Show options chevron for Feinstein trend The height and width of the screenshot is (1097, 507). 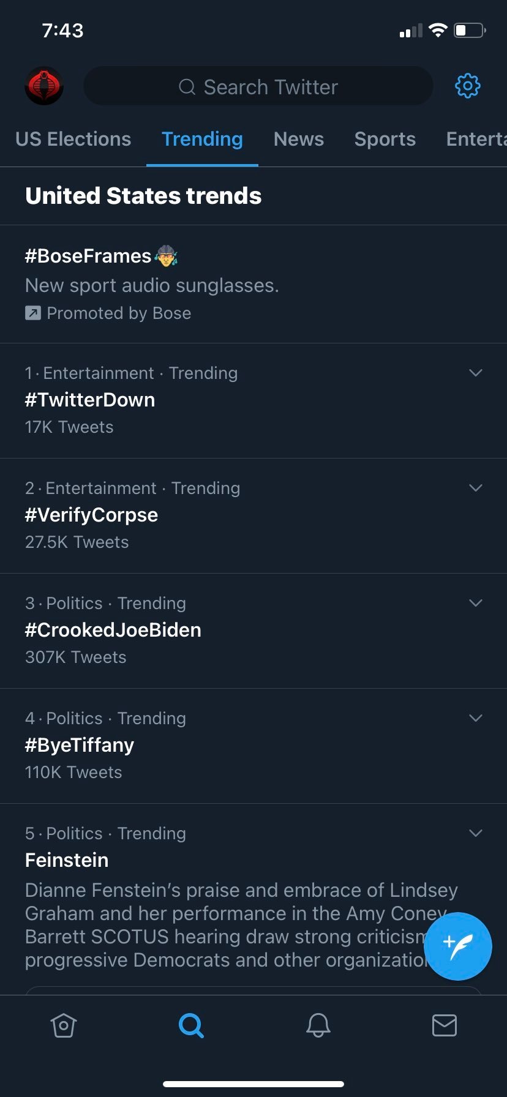(x=476, y=833)
